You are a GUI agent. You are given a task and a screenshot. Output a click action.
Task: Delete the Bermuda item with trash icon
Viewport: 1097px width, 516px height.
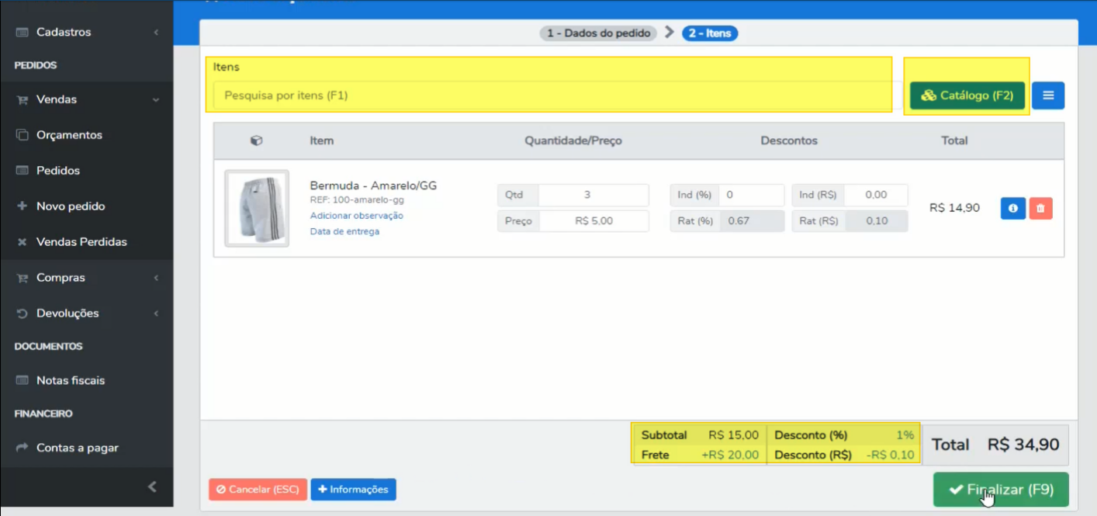pyautogui.click(x=1041, y=208)
